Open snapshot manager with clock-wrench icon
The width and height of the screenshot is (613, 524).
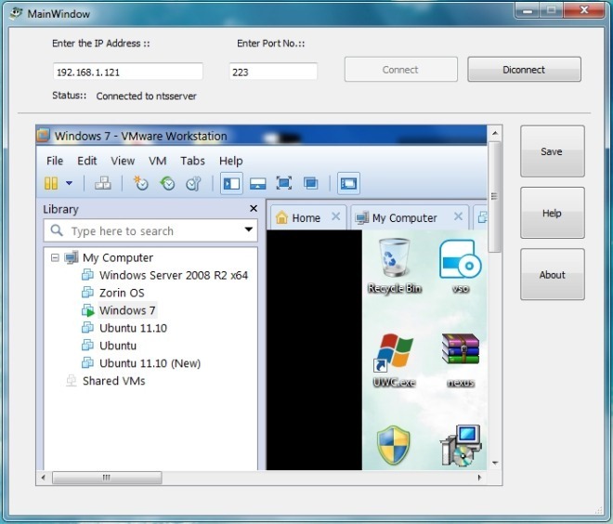click(193, 183)
